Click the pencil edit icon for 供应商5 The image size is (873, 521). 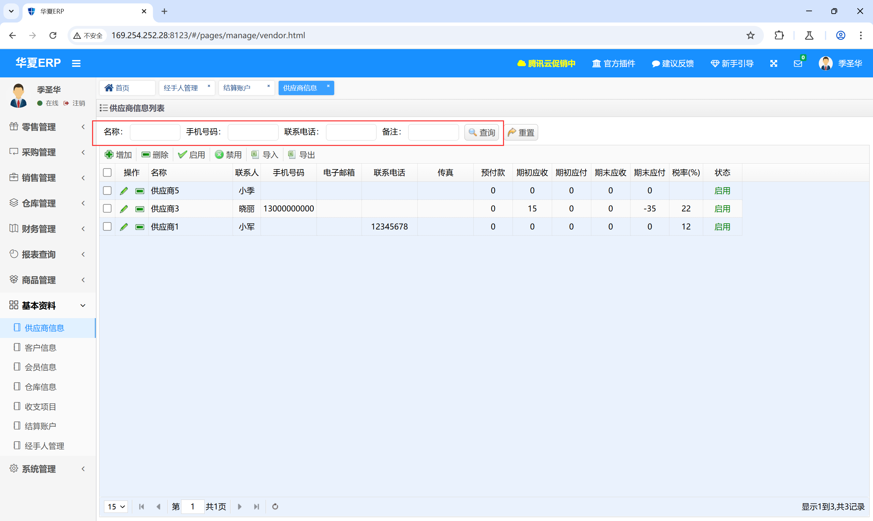(123, 191)
